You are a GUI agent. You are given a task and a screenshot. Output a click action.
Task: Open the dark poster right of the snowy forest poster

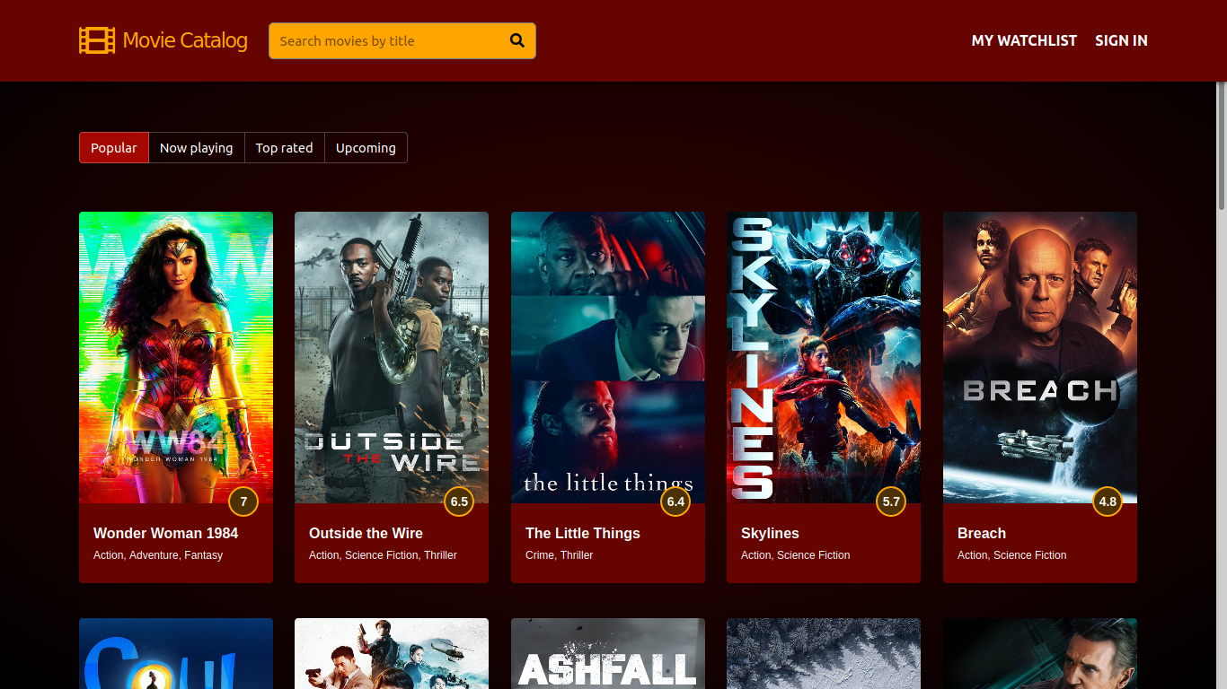(x=1040, y=654)
